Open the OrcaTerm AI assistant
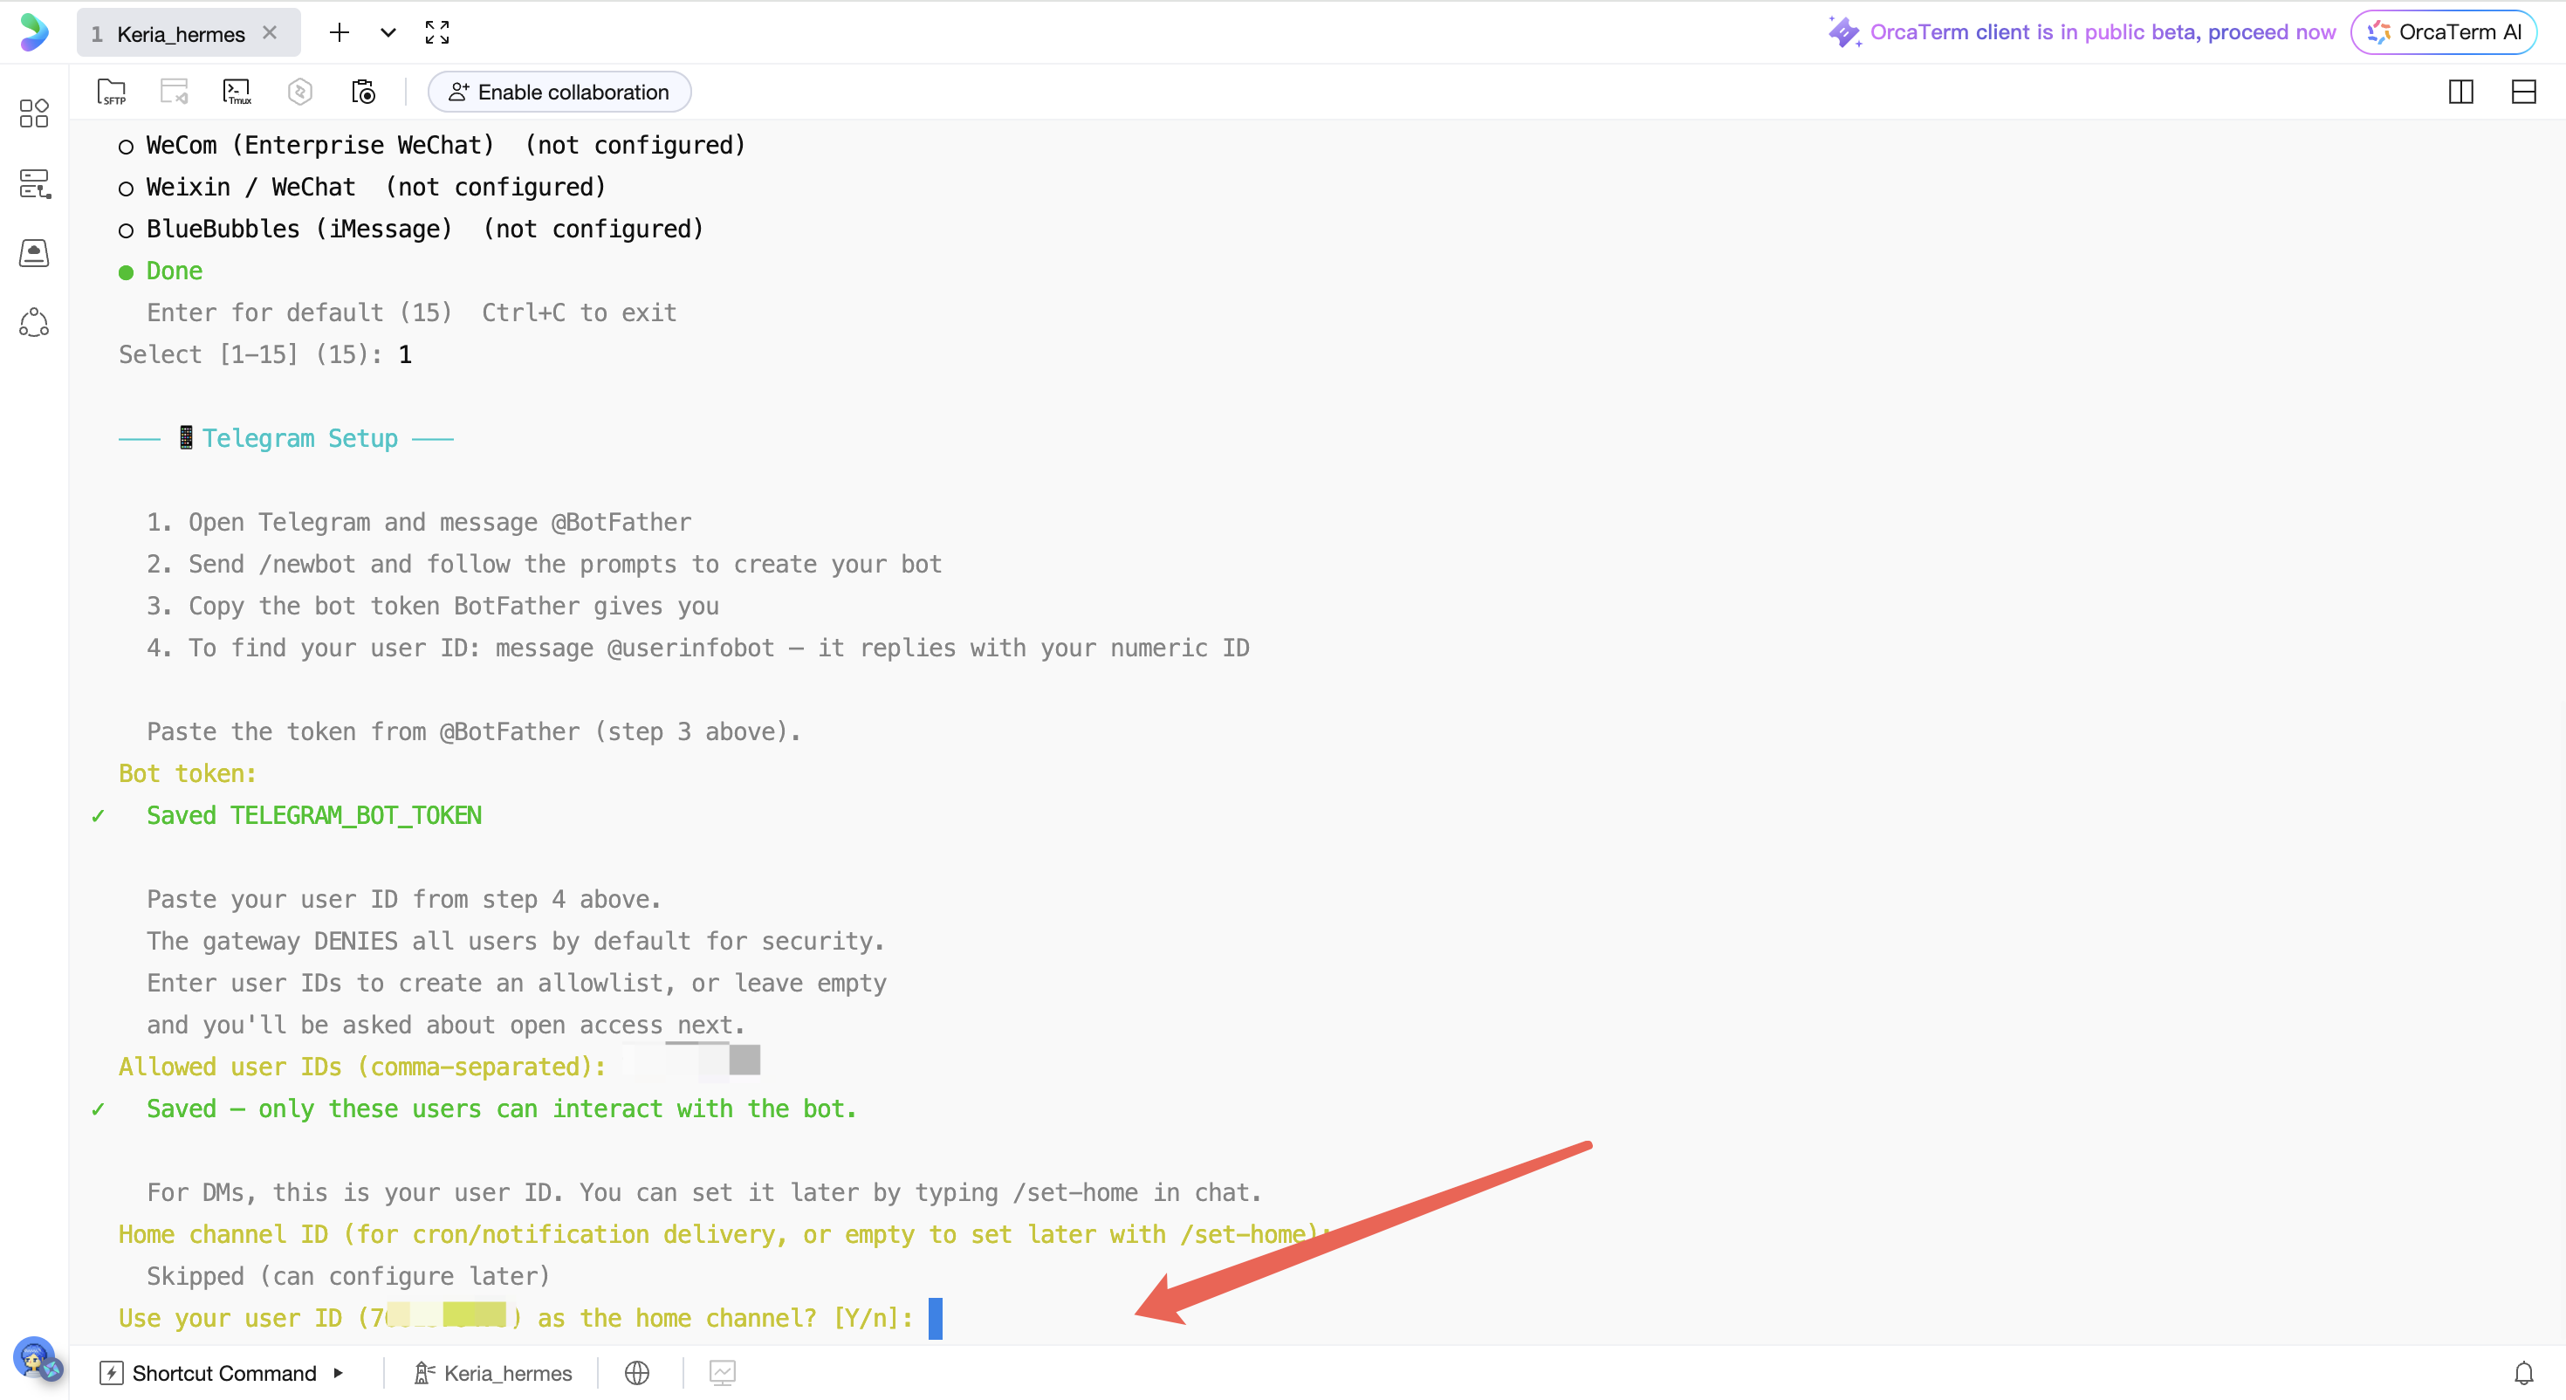Viewport: 2566px width, 1400px height. tap(2445, 32)
